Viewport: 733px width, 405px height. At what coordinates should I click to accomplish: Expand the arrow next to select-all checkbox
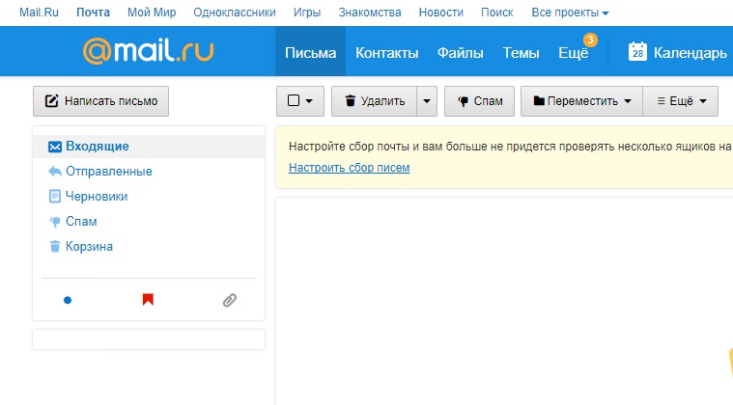[309, 101]
